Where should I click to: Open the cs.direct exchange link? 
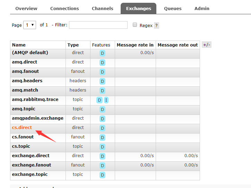coord(22,128)
